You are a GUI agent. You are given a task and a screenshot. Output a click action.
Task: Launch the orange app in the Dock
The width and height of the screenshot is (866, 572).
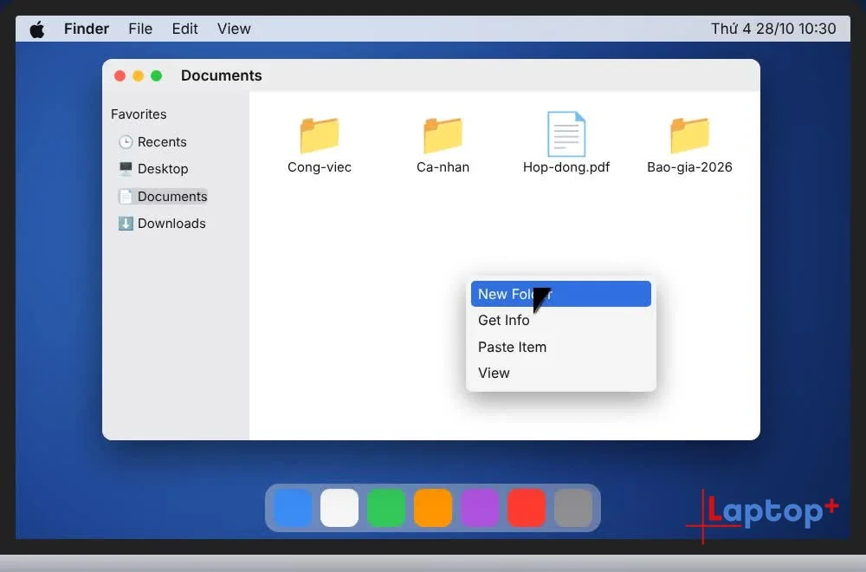[433, 507]
